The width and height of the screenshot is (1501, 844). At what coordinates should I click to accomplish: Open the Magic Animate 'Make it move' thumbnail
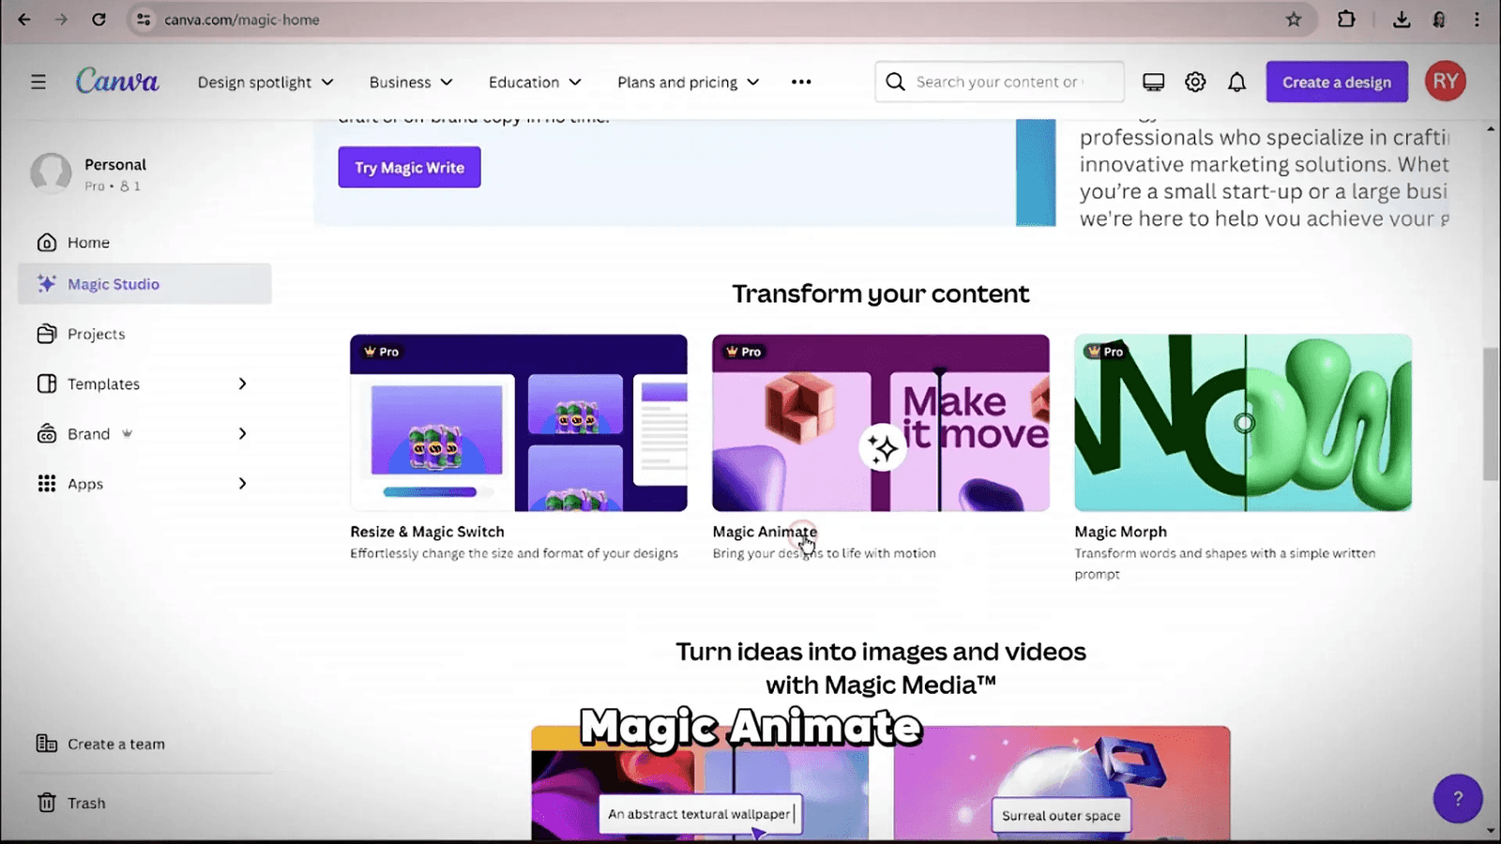pos(881,423)
